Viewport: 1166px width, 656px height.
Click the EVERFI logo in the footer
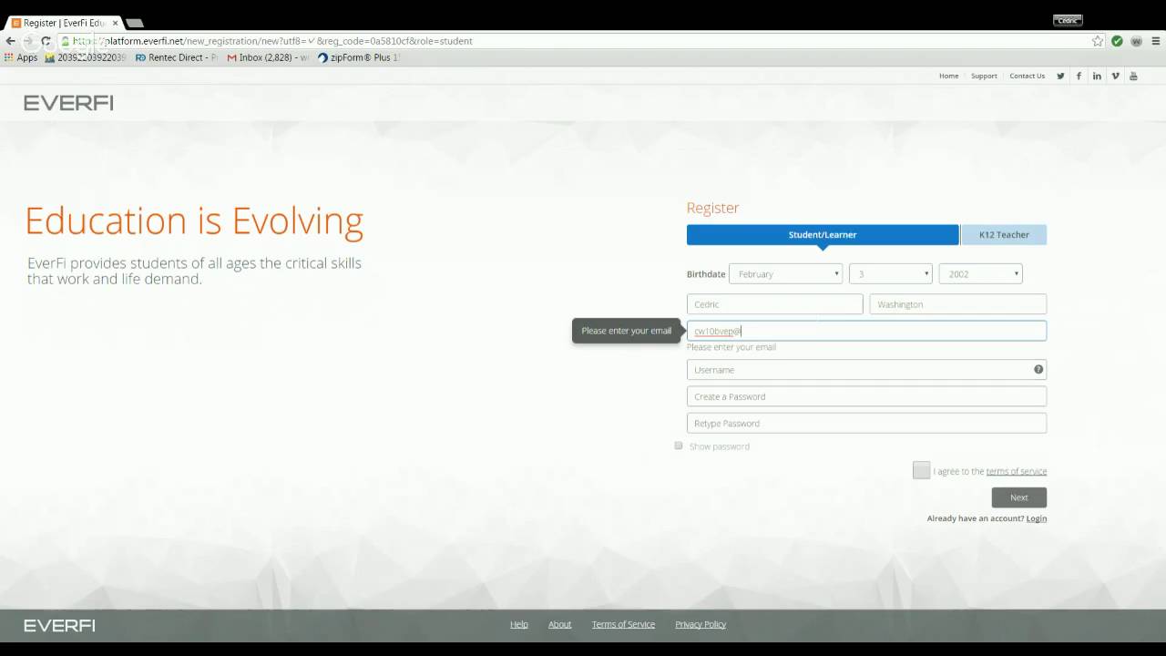pyautogui.click(x=59, y=625)
